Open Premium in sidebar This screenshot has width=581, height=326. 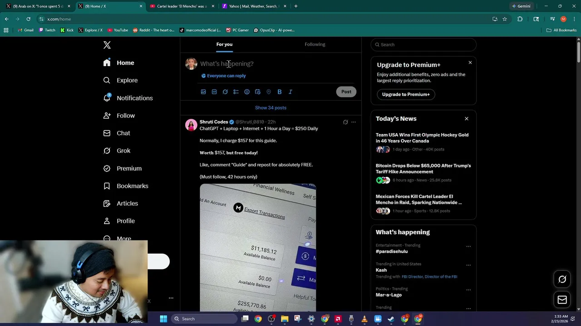tap(123, 168)
